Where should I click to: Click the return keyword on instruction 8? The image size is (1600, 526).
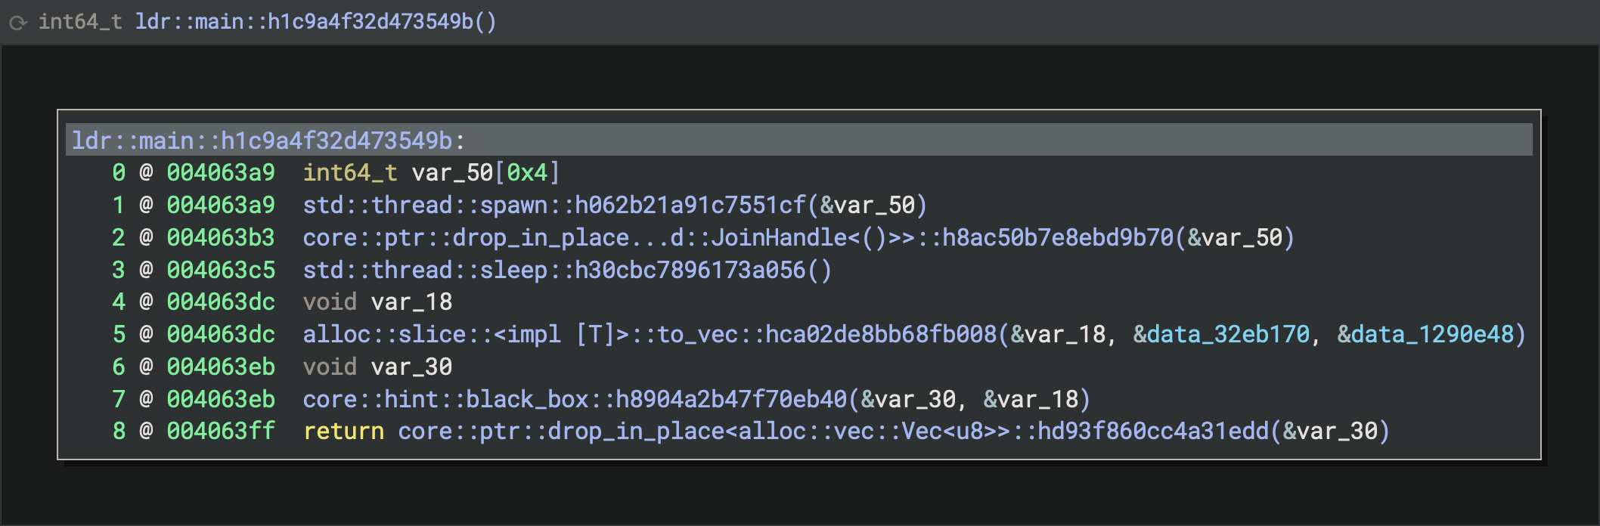click(x=343, y=432)
